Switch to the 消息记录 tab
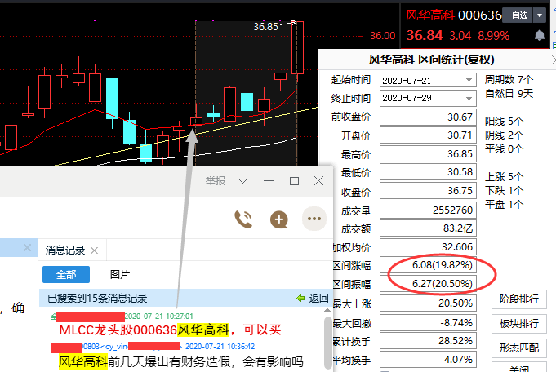Image resolution: width=556 pixels, height=372 pixels. 65,250
